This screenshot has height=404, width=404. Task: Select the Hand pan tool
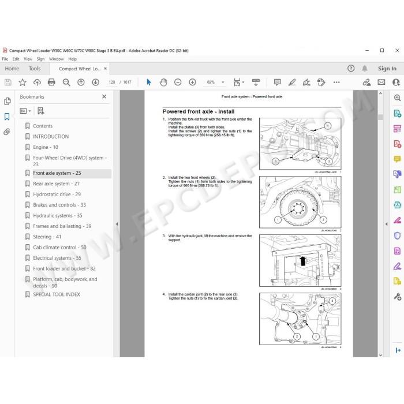click(163, 82)
